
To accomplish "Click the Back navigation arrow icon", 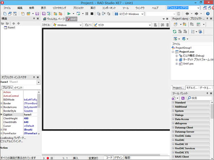I will [x=187, y=14].
